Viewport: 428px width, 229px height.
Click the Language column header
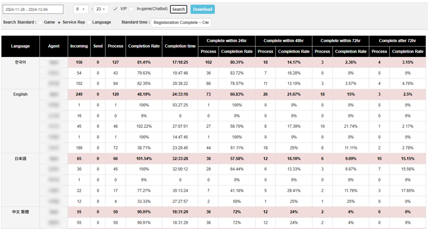20,46
